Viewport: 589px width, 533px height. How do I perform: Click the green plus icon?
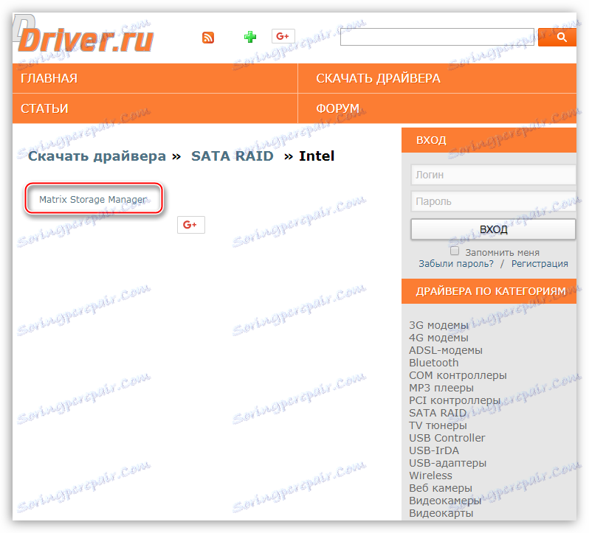(x=250, y=37)
